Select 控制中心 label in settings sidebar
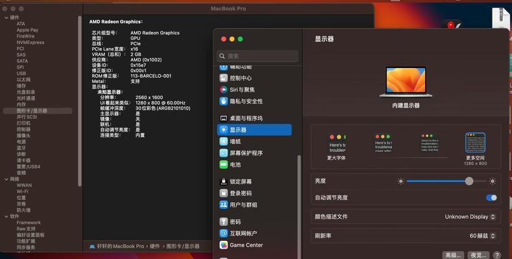Image resolution: width=512 pixels, height=259 pixels. click(240, 78)
